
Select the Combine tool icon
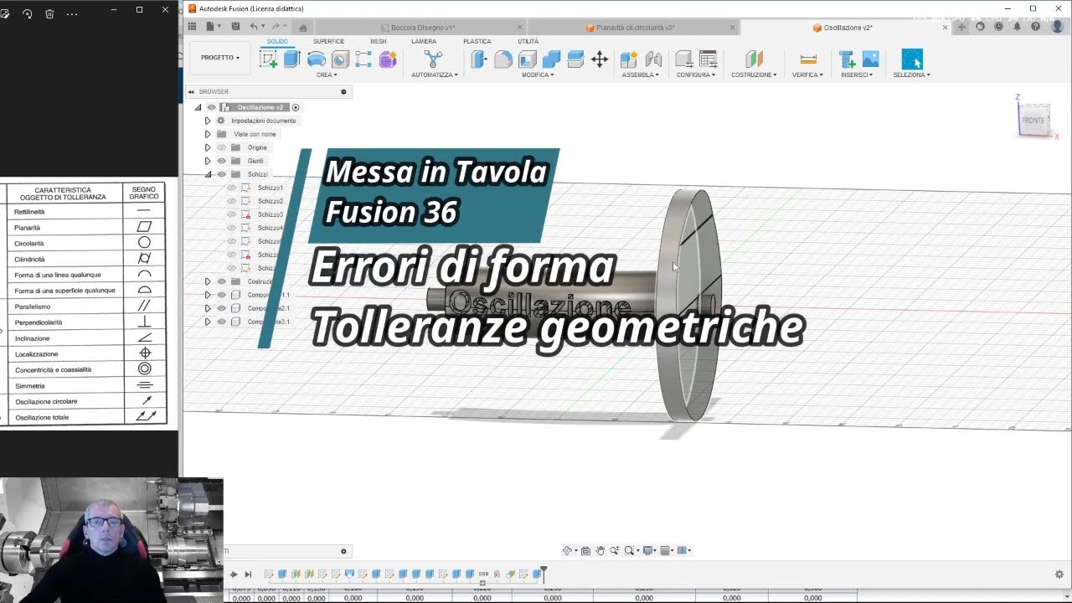pyautogui.click(x=551, y=59)
